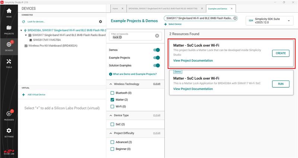Image resolution: width=298 pixels, height=158 pixels.
Task: Clear the keyword filter field with X
Action: pos(157,36)
